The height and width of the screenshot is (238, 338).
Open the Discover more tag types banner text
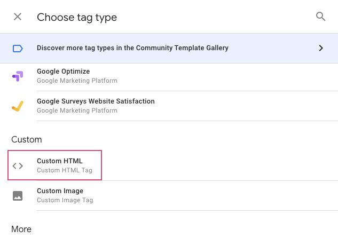132,48
